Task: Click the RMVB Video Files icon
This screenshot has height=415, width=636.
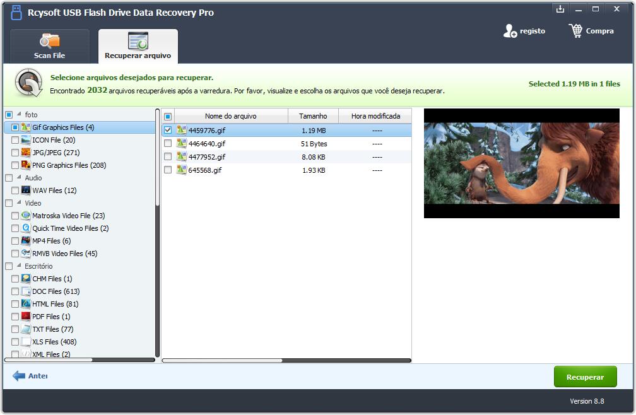Action: [25, 254]
